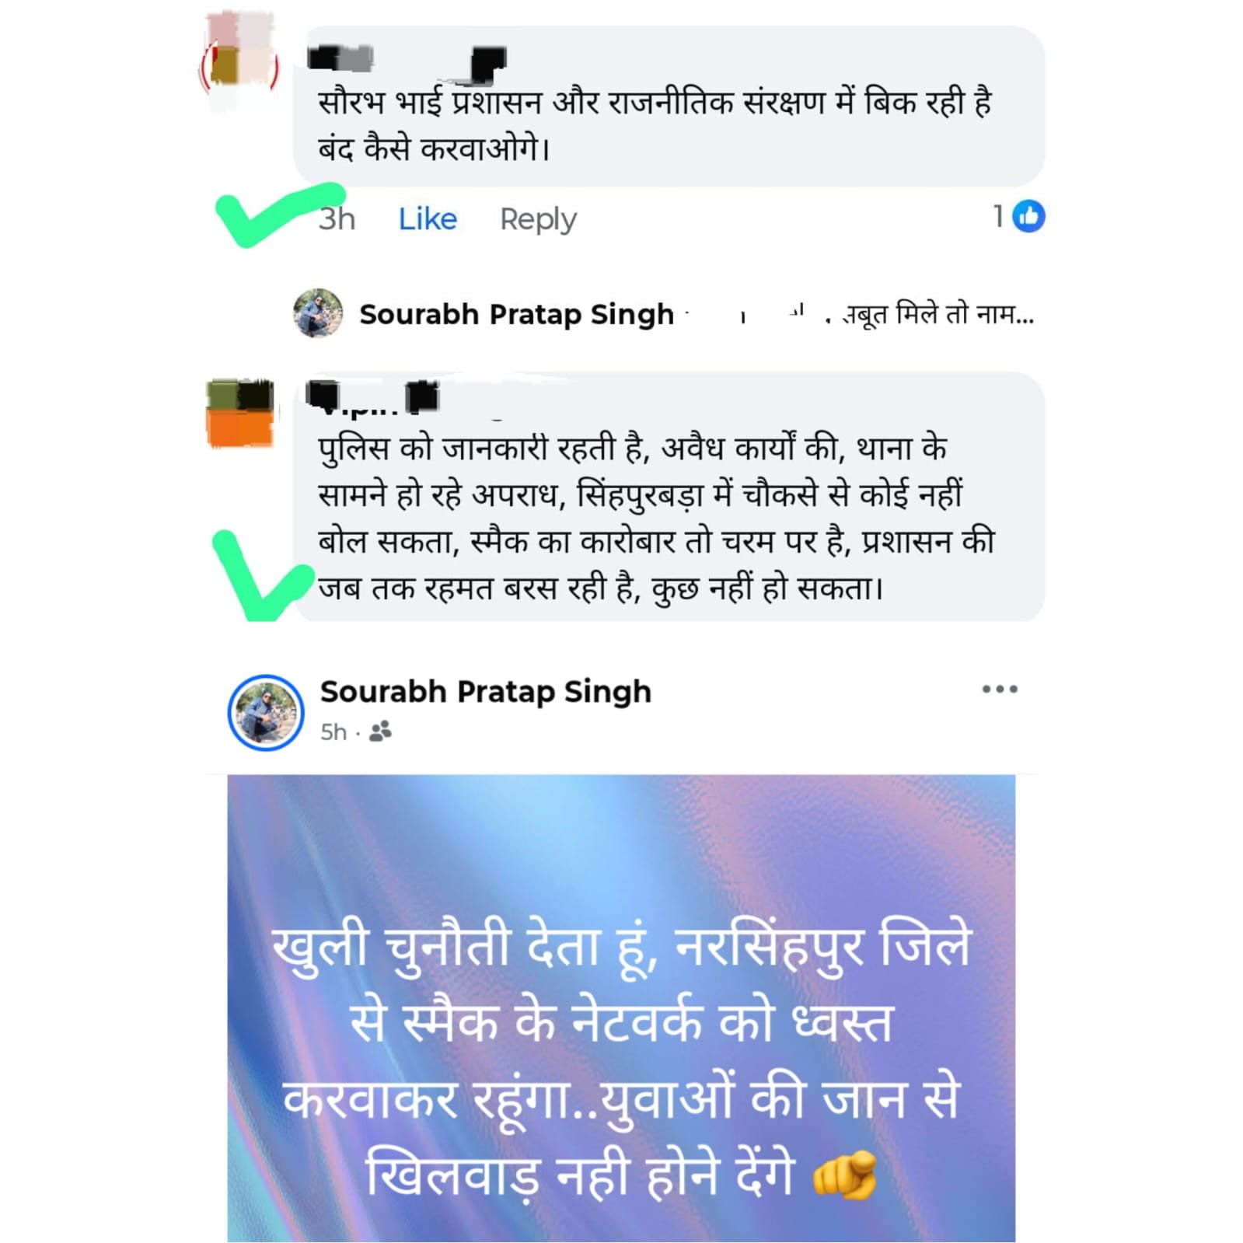Click Sourabh Pratap Singh's post profile picture
Screen dimensions: 1243x1243
[x=266, y=712]
